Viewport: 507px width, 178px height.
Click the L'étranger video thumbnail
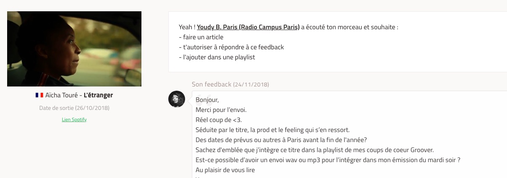[x=74, y=49]
